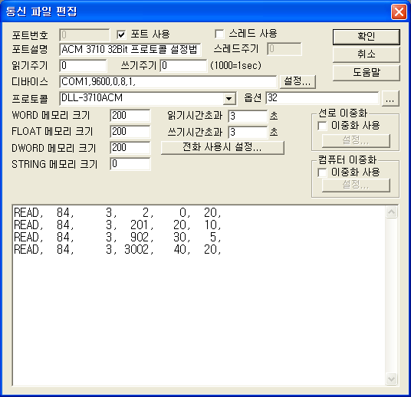Click the scroll down arrow in text area

tap(391, 379)
